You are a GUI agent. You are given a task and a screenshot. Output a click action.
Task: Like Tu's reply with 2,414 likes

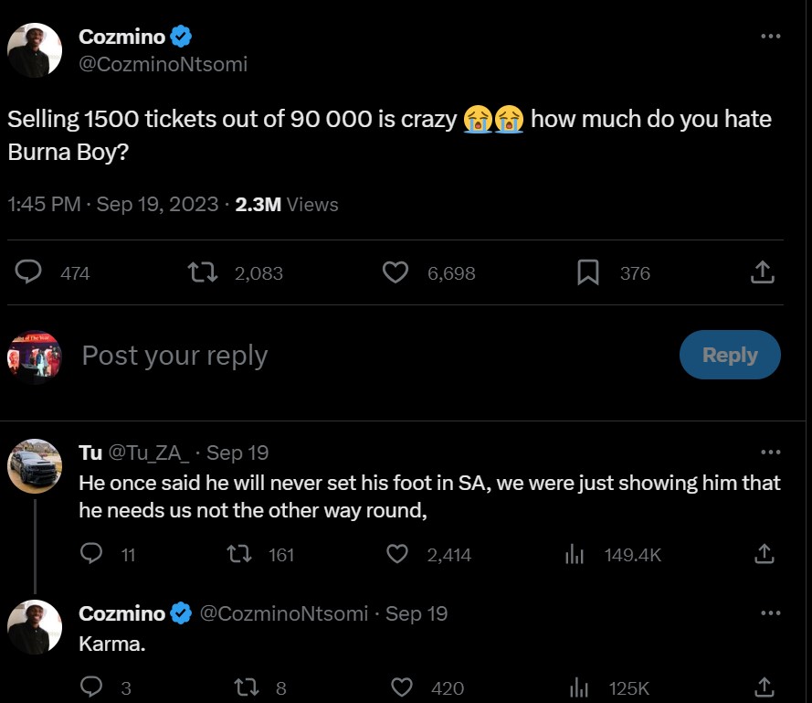[x=396, y=554]
